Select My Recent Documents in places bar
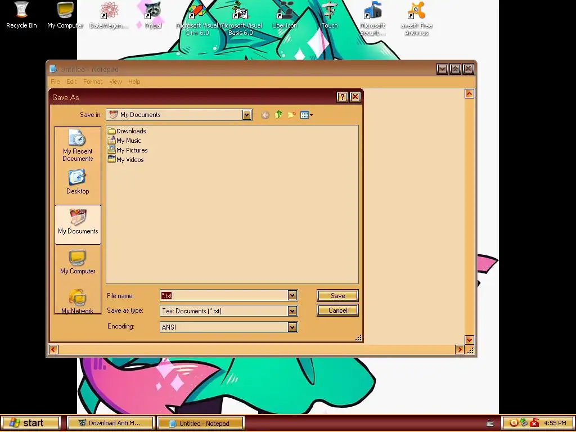 pyautogui.click(x=78, y=146)
